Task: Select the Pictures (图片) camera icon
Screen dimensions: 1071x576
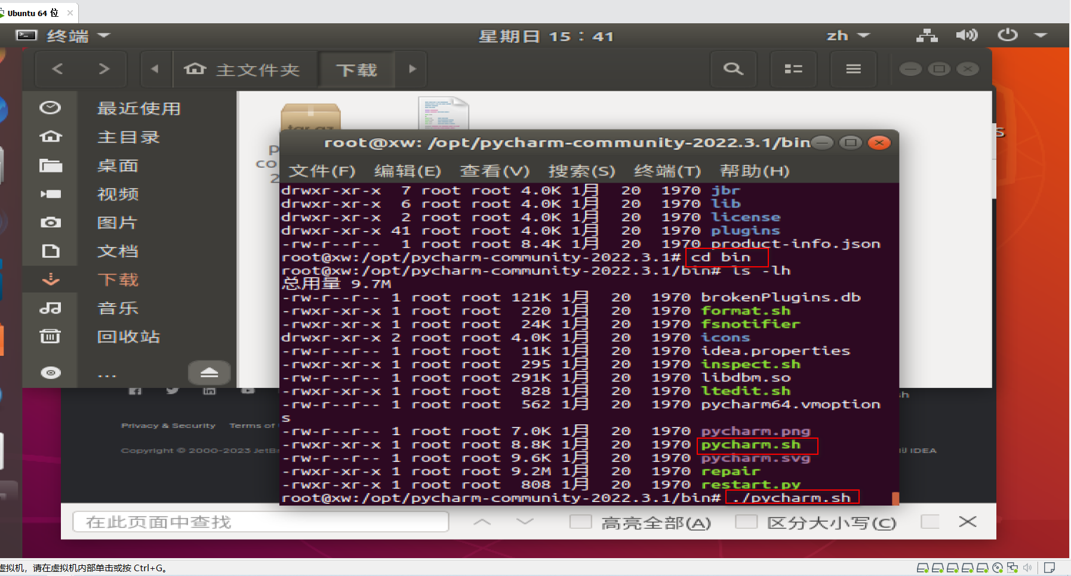Action: pos(50,223)
